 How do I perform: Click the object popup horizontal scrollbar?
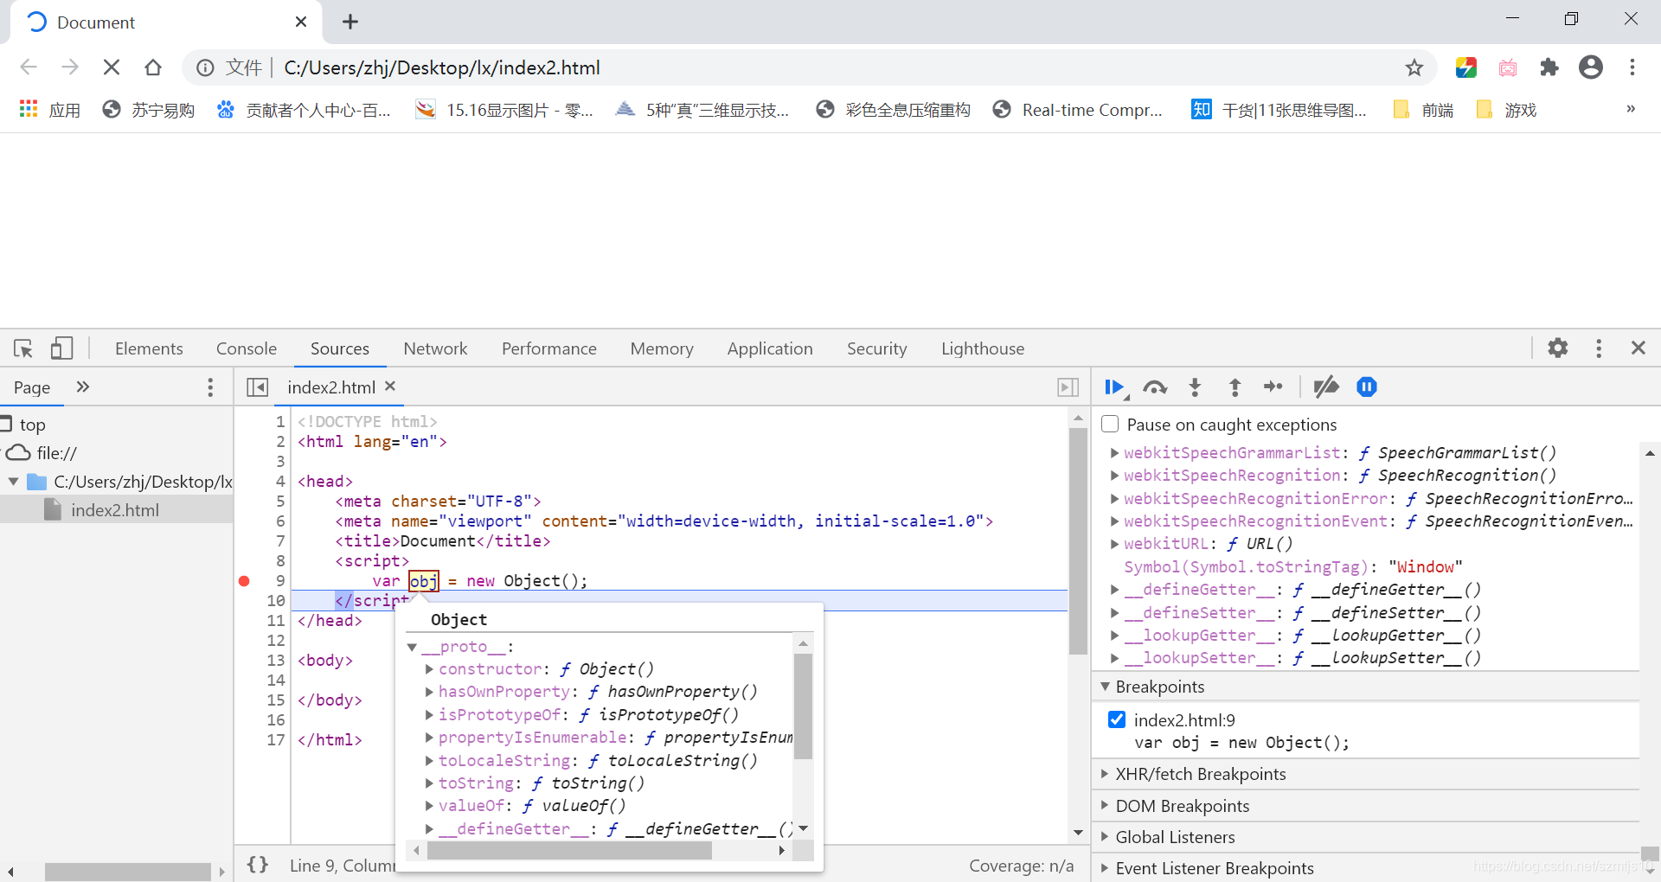pyautogui.click(x=569, y=851)
